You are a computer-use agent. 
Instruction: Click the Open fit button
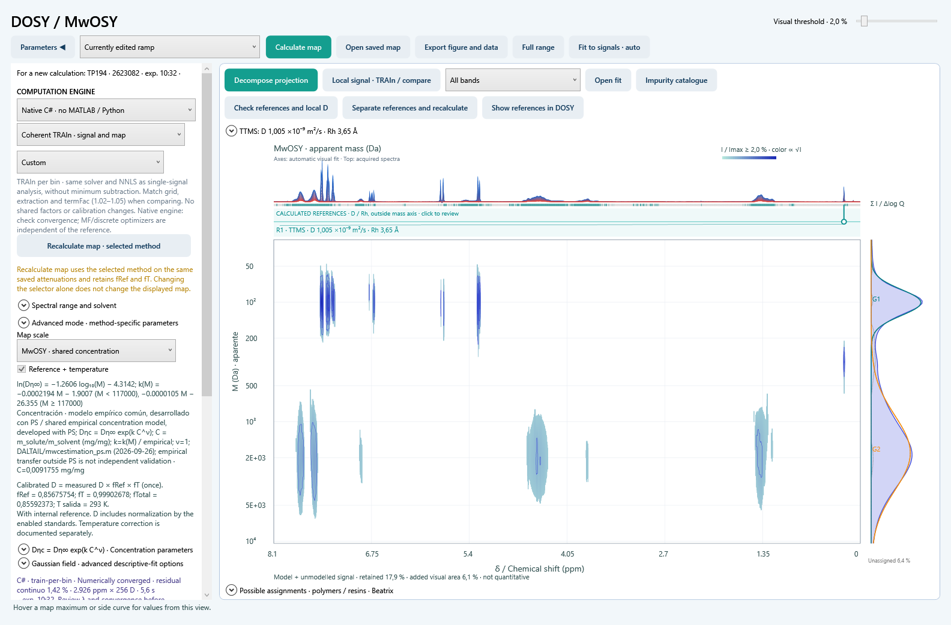tap(608, 80)
